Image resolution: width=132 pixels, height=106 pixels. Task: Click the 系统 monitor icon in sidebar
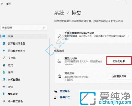click(x=4, y=36)
